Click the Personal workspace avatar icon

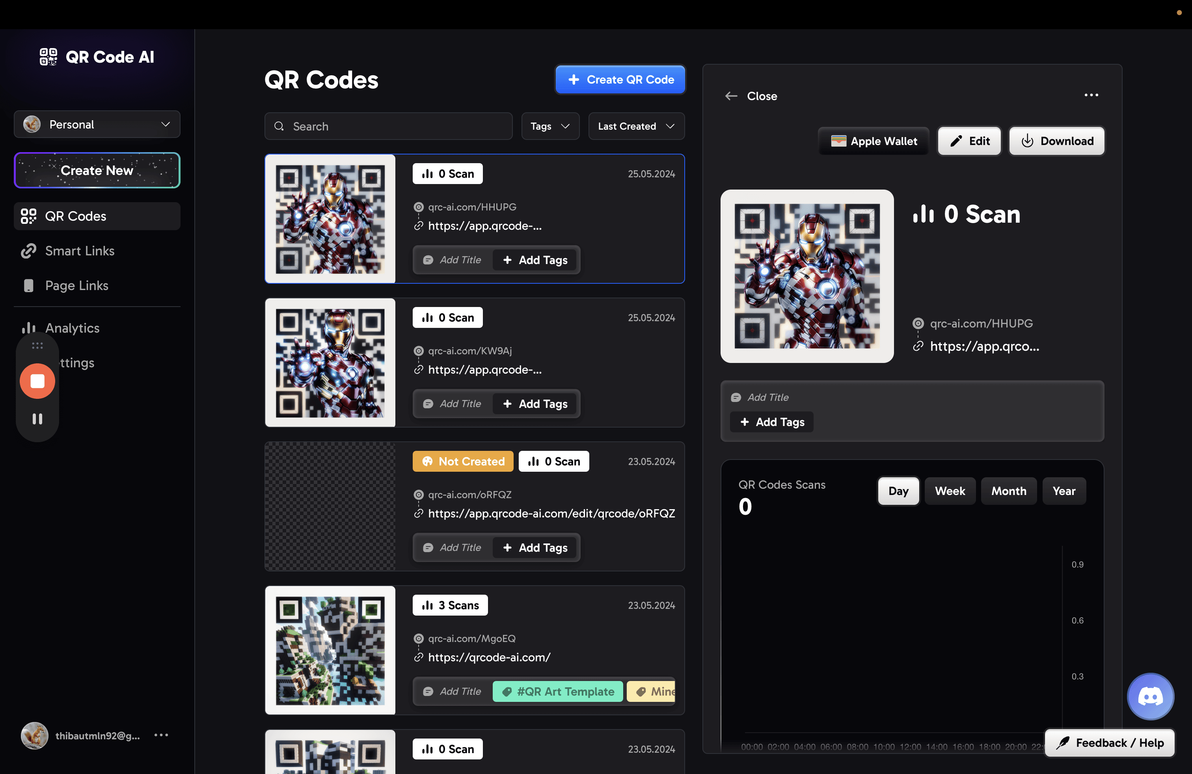(32, 124)
